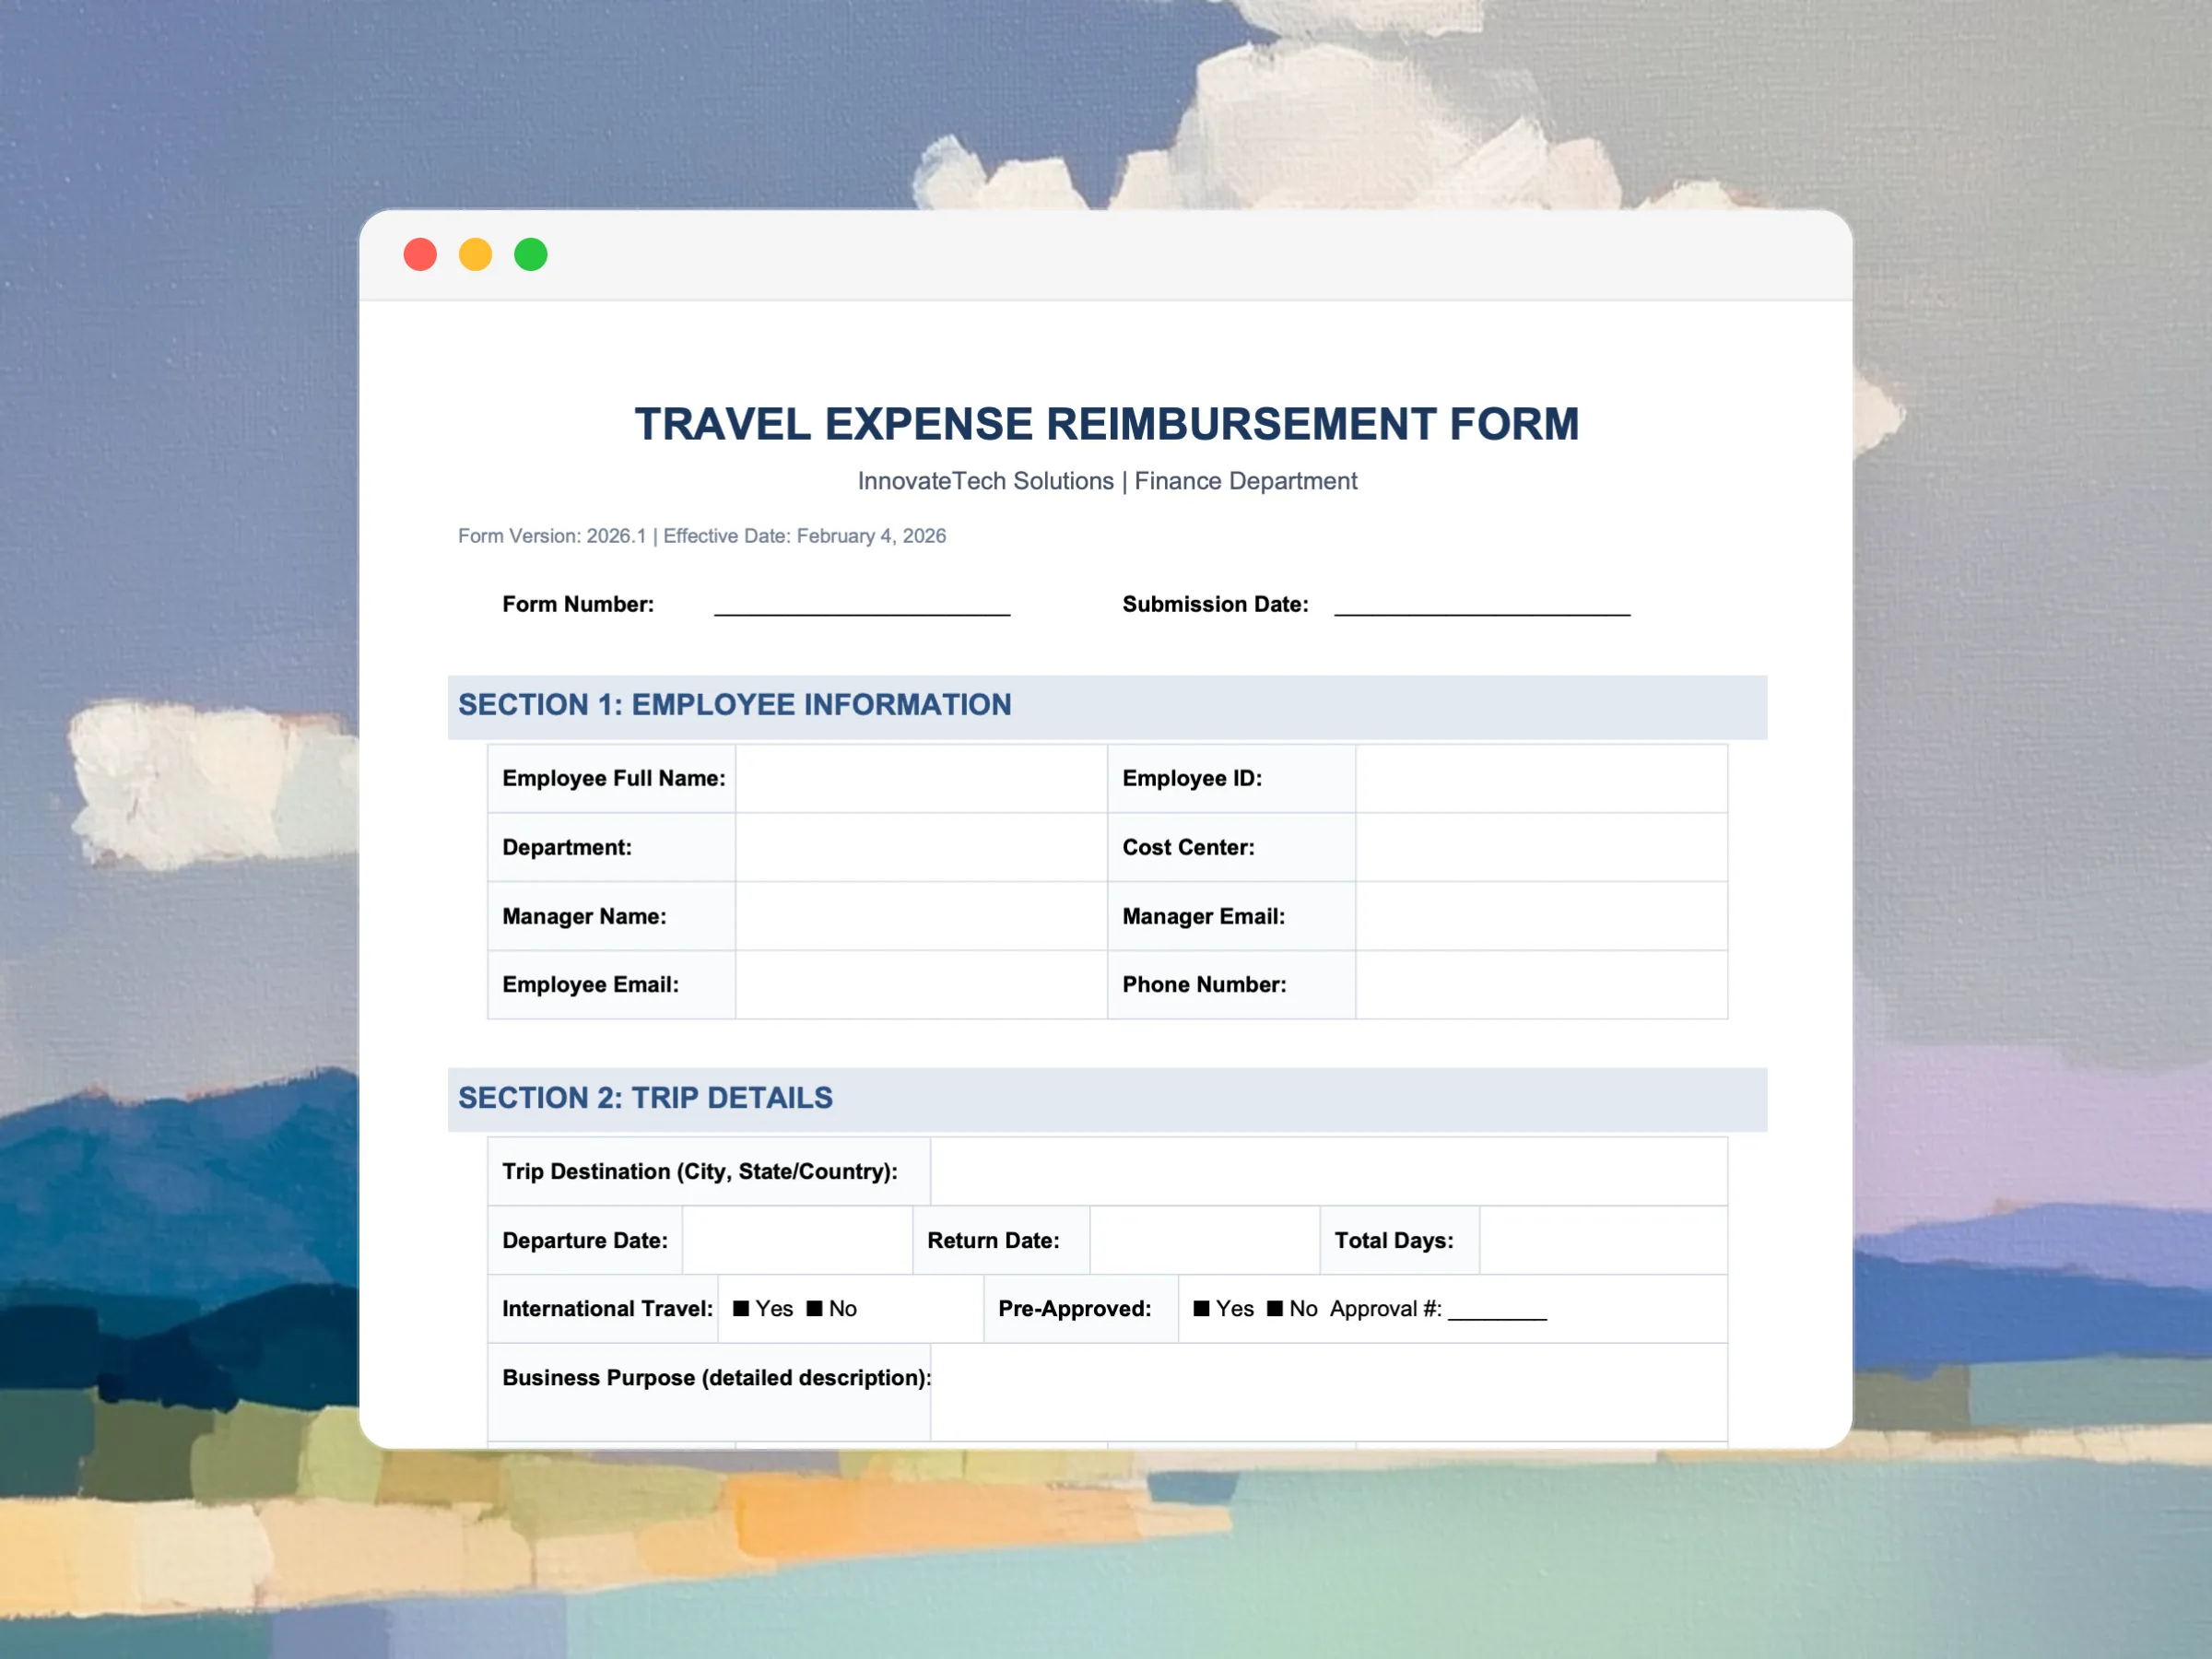Check Yes for International Travel
The width and height of the screenshot is (2212, 1659).
pyautogui.click(x=741, y=1308)
